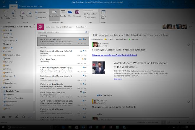The height and width of the screenshot is (130, 195).
Task: Open navigation bar more options ellipsis
Action: (x=30, y=117)
